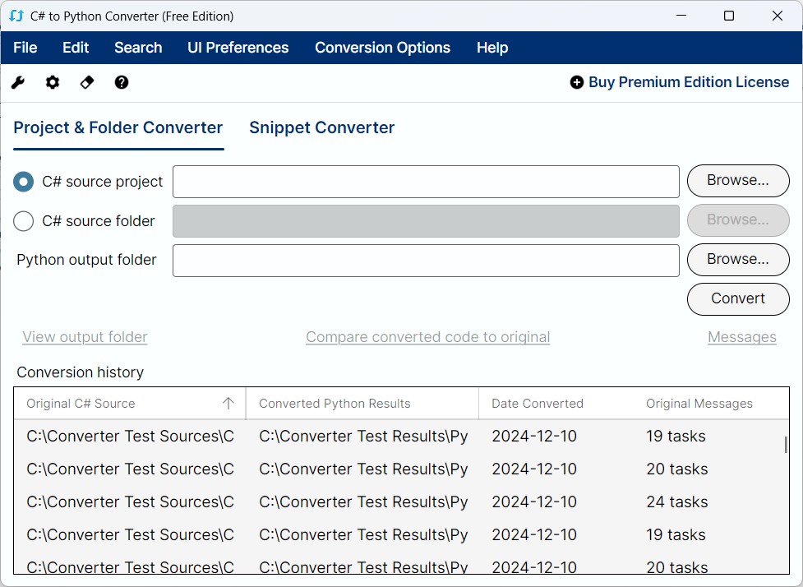
Task: Open the Conversion Options menu
Action: pos(382,48)
